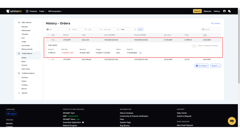Collapse the SELL order row toggle
The width and height of the screenshot is (240, 135).
49,40
